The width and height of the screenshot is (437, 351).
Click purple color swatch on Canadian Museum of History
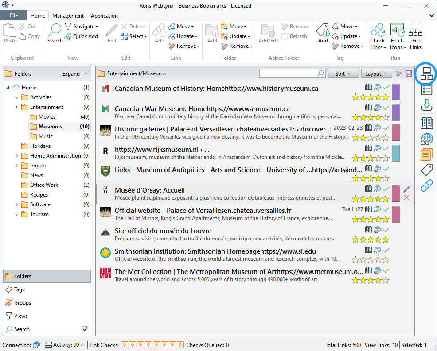point(396,92)
